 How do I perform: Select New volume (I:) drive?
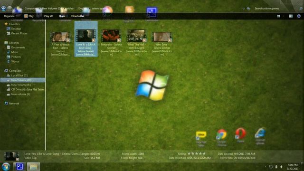[x=19, y=94]
